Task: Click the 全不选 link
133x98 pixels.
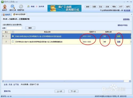Action: pyautogui.click(x=16, y=84)
